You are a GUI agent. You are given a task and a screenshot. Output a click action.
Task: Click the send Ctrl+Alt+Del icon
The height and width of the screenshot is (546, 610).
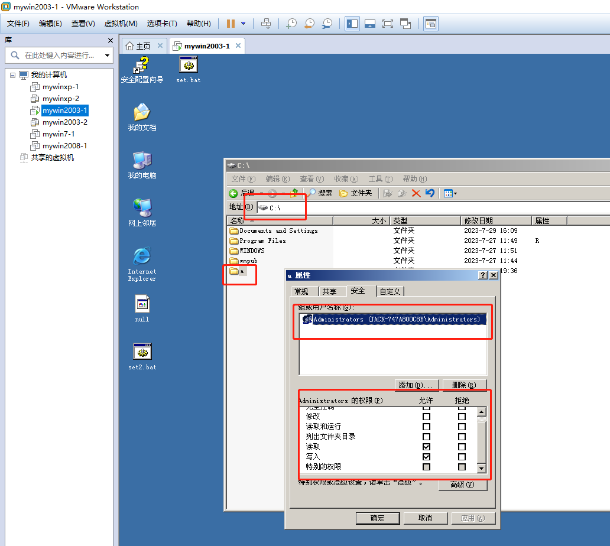pos(266,24)
